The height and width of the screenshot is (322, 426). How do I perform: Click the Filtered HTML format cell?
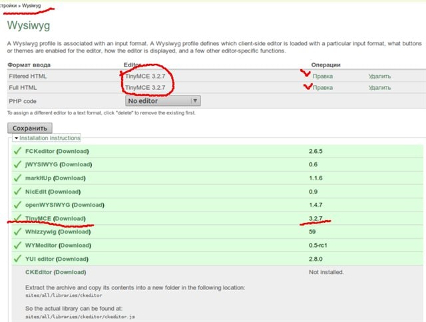pos(28,77)
